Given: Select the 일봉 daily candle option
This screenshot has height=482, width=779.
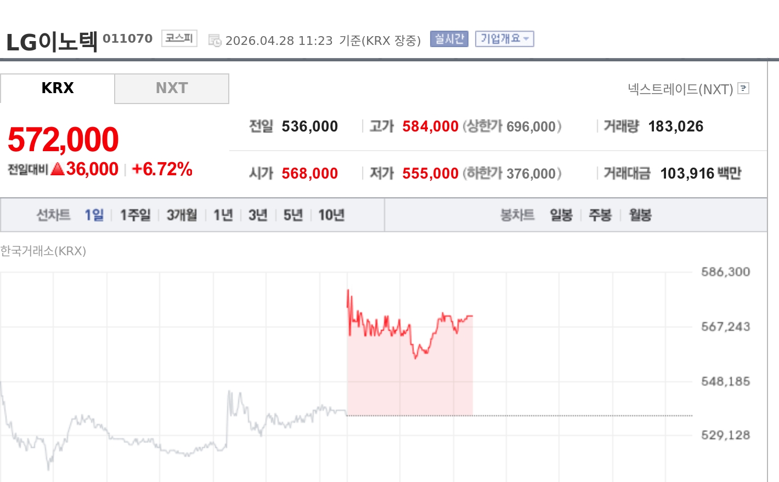Looking at the screenshot, I should [x=561, y=215].
